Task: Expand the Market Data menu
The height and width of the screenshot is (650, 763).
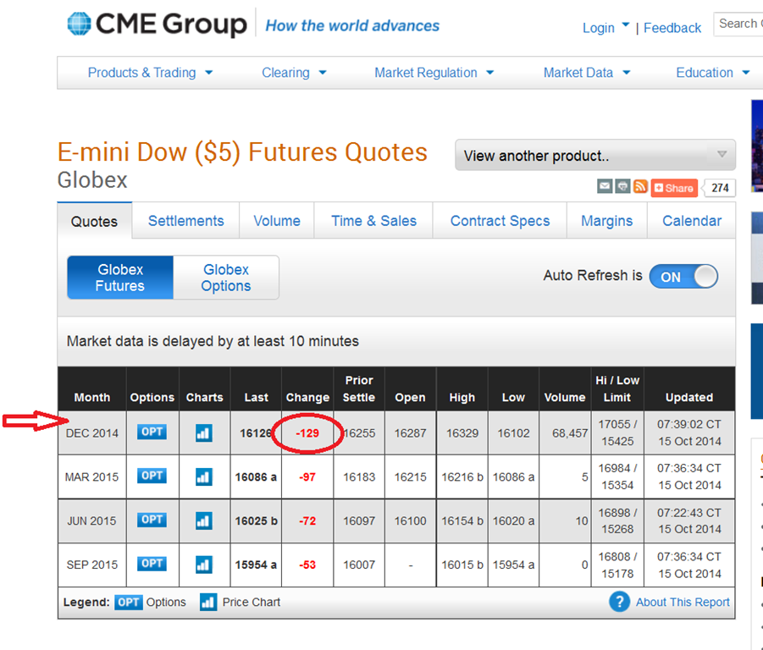Action: click(587, 73)
